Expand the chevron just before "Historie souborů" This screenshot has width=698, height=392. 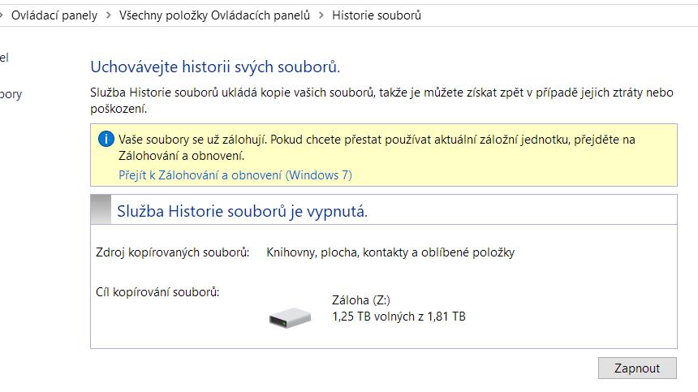coord(321,15)
